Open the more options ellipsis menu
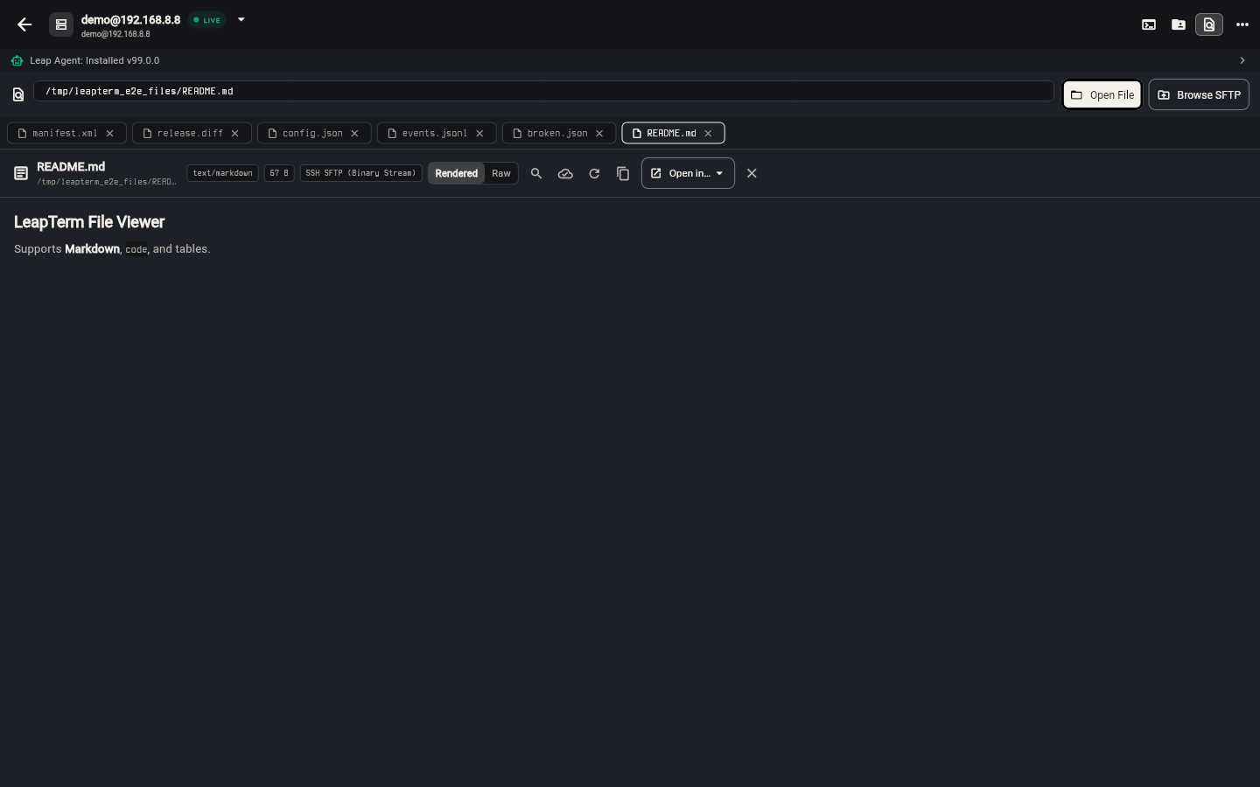The width and height of the screenshot is (1260, 787). tap(1242, 24)
